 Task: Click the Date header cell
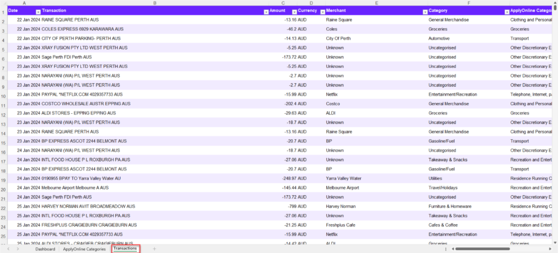[x=24, y=10]
